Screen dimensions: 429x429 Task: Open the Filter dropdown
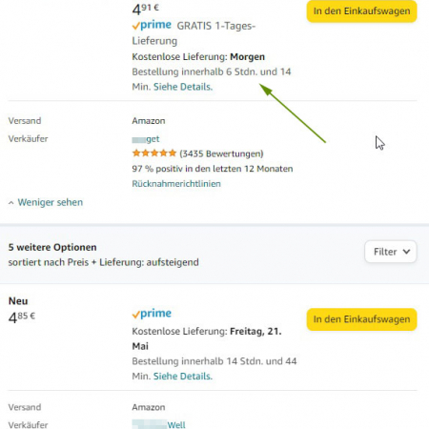[391, 252]
